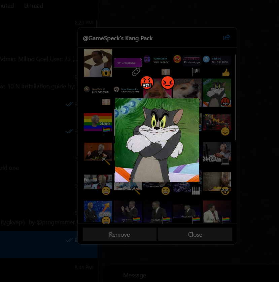Choose the 'Gaie' rainbow flag sticker
Image resolution: width=279 pixels, height=282 pixels.
point(98,122)
